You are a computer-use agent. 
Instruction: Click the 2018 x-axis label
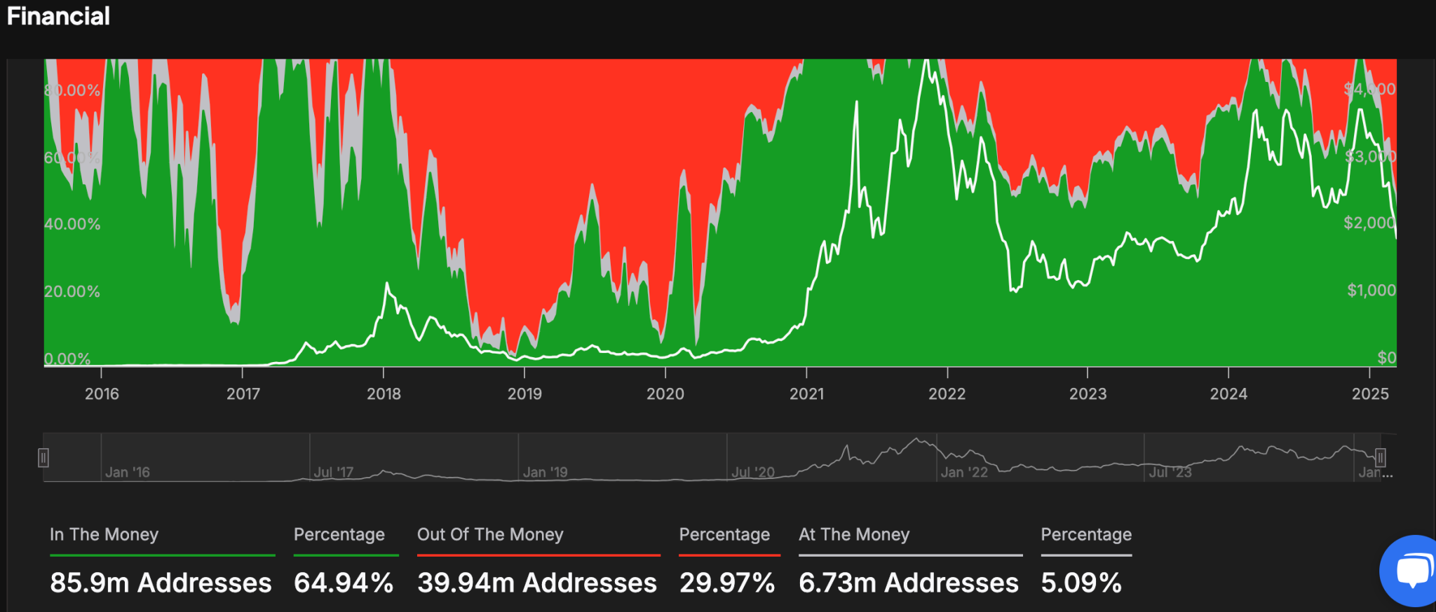[x=384, y=394]
